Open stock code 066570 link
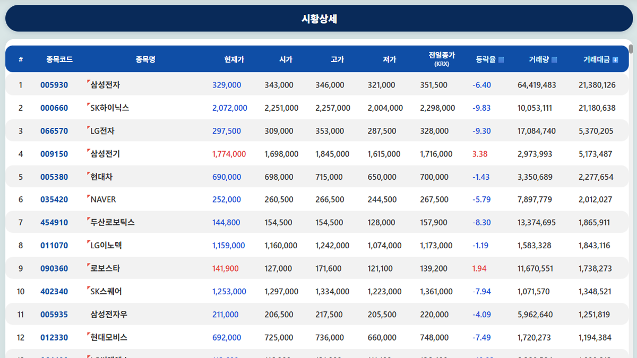Screen dimensions: 637x358 [x=54, y=131]
